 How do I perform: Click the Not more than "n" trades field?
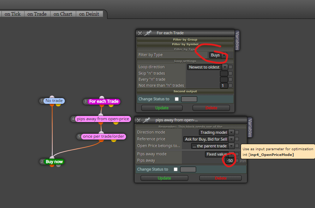(x=224, y=86)
